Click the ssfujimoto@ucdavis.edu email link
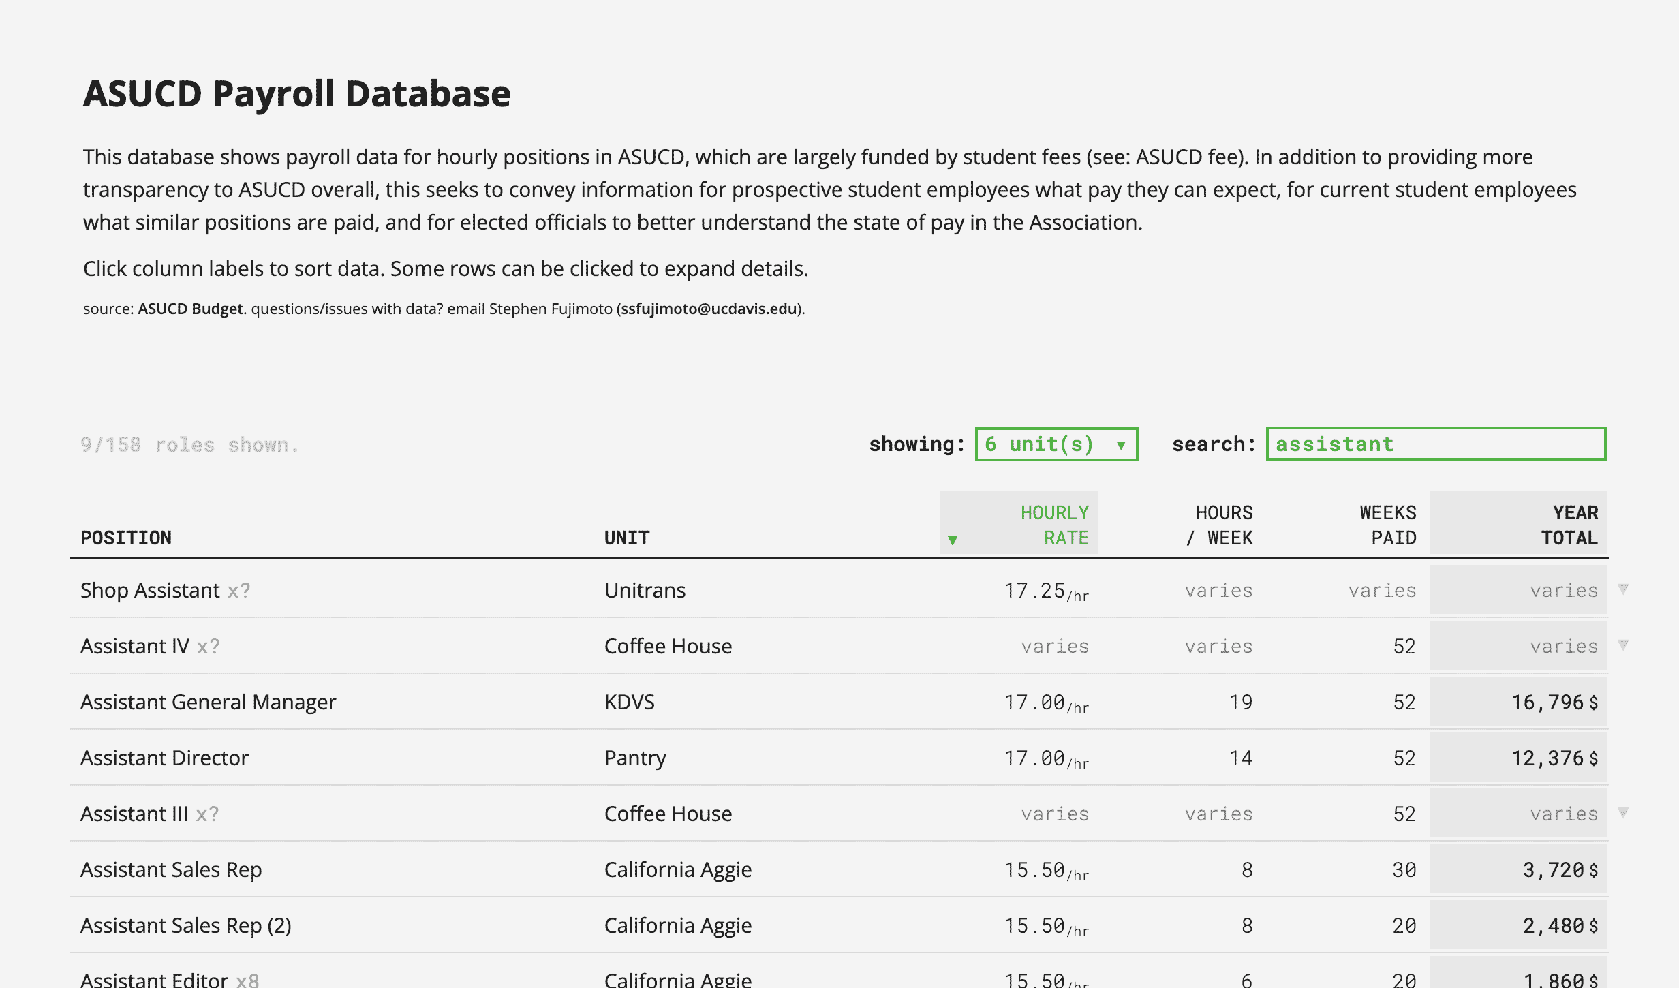1679x988 pixels. [x=709, y=309]
